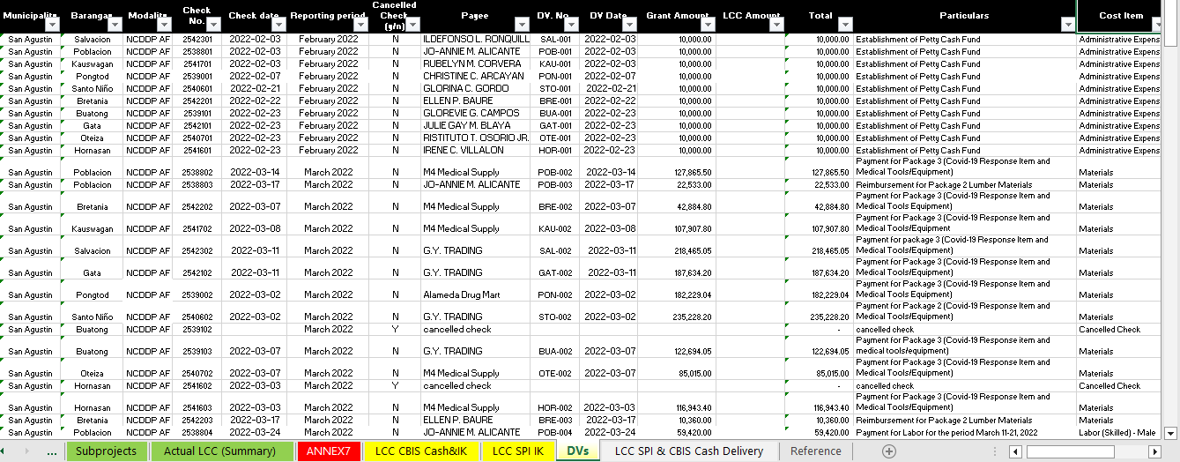Switch to the Actual LCC (Summary) sheet tab

[221, 451]
